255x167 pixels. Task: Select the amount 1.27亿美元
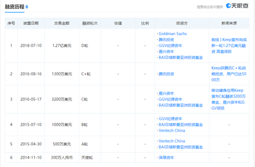(x=62, y=46)
